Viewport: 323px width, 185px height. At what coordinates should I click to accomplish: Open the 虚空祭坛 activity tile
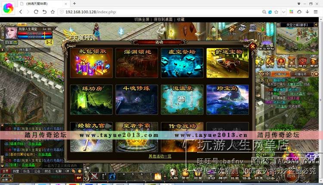pos(182,63)
